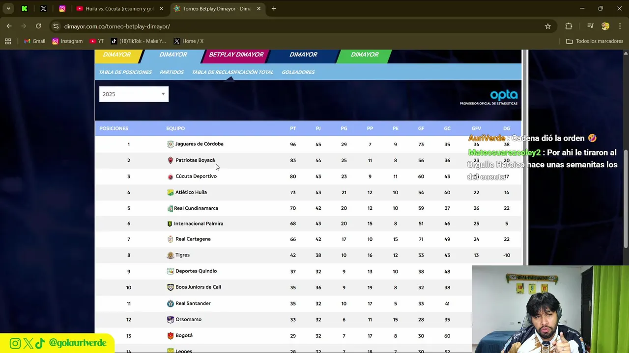
Task: Open the Tabla de Posiciones section
Action: [125, 72]
